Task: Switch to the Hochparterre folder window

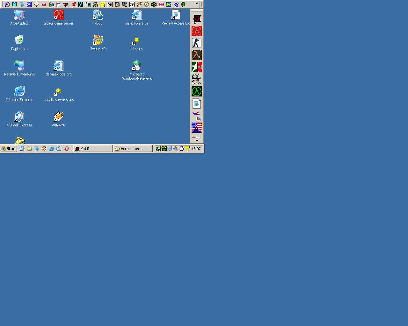Action: point(132,148)
